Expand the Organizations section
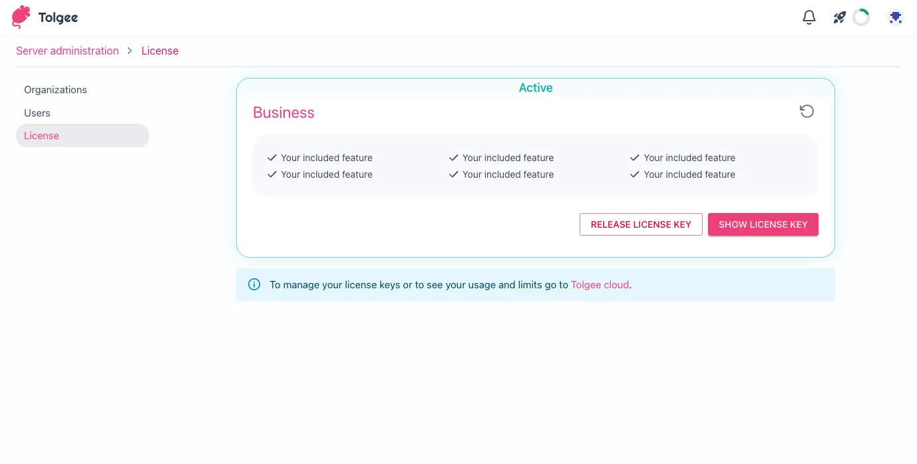 56,90
